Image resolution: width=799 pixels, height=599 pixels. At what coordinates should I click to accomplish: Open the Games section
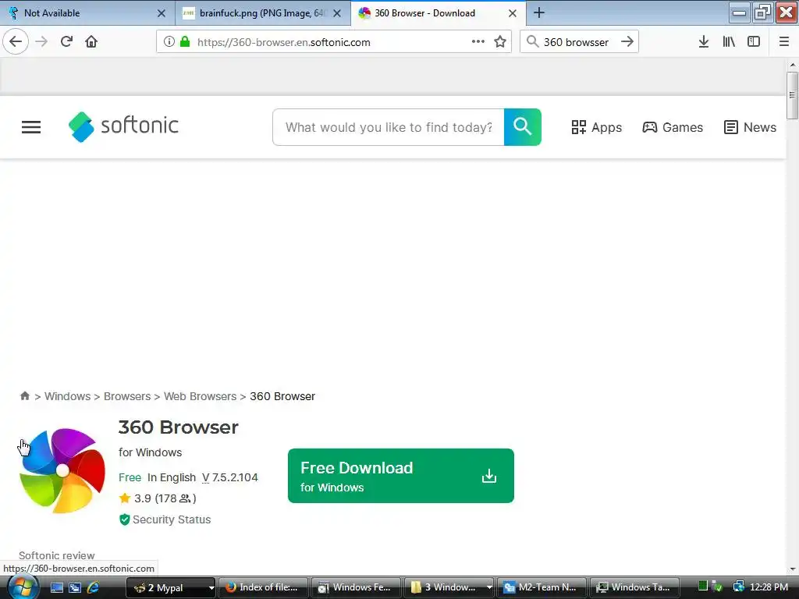[672, 127]
